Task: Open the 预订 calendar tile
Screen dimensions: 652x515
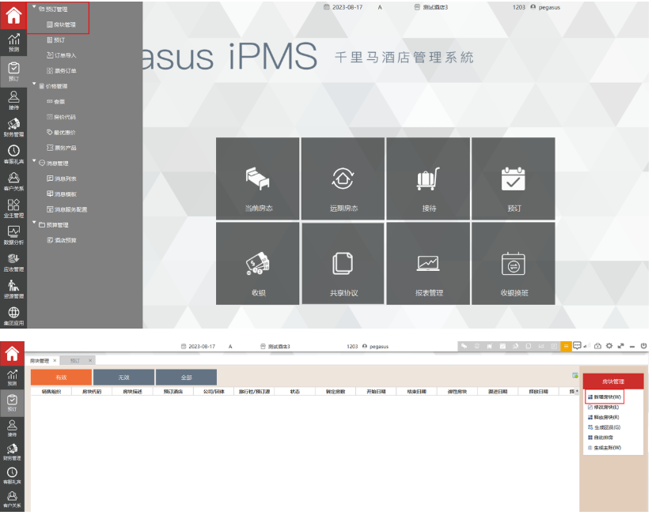Action: 514,179
